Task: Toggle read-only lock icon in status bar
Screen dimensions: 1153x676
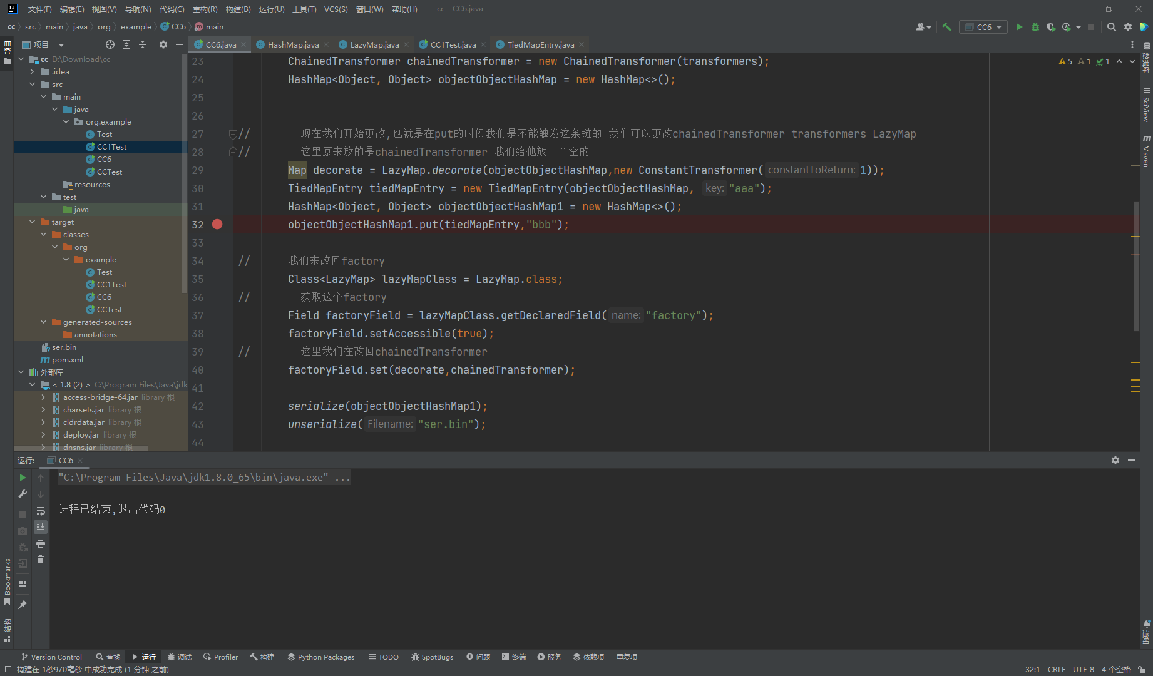Action: (1142, 669)
